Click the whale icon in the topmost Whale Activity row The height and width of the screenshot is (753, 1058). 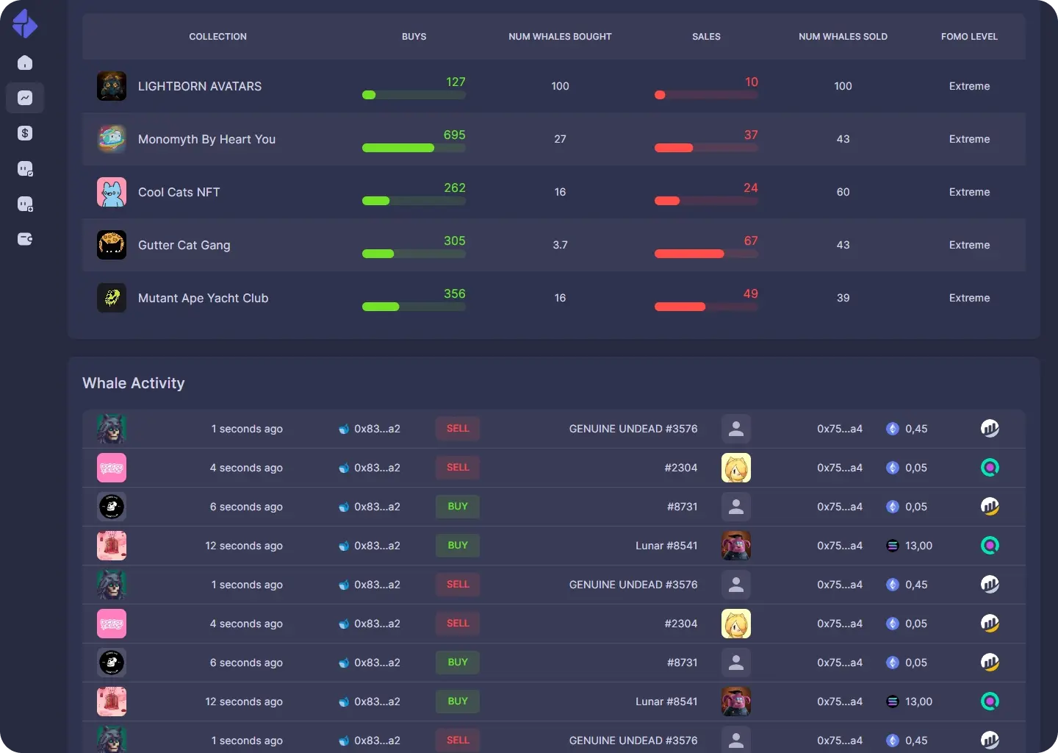(x=344, y=429)
